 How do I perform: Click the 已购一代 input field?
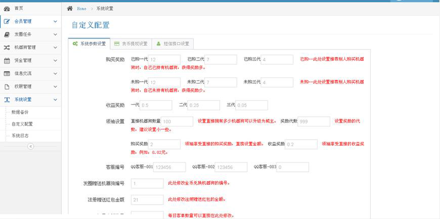164,59
